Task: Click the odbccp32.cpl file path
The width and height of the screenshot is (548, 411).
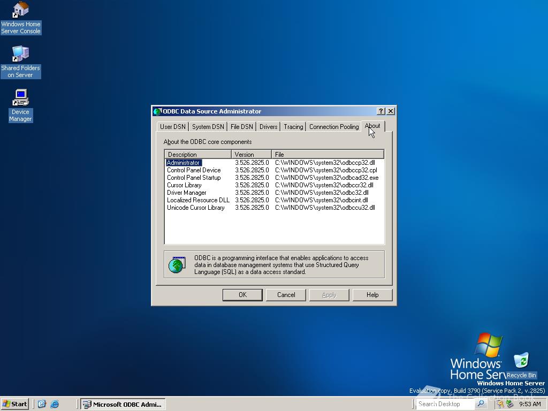Action: click(326, 170)
